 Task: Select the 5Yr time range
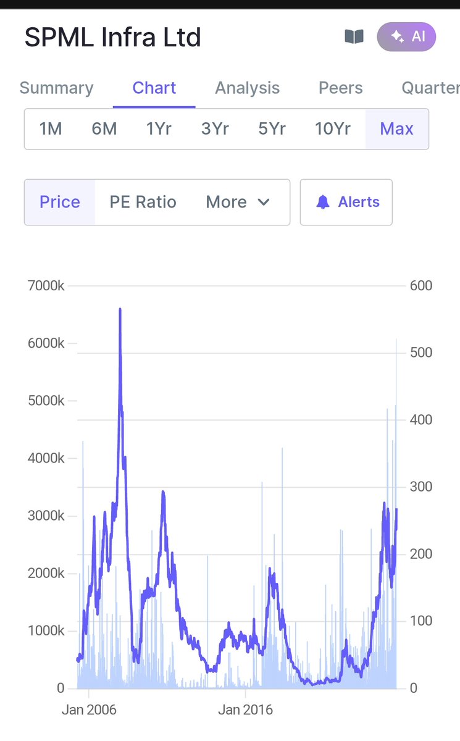[272, 129]
